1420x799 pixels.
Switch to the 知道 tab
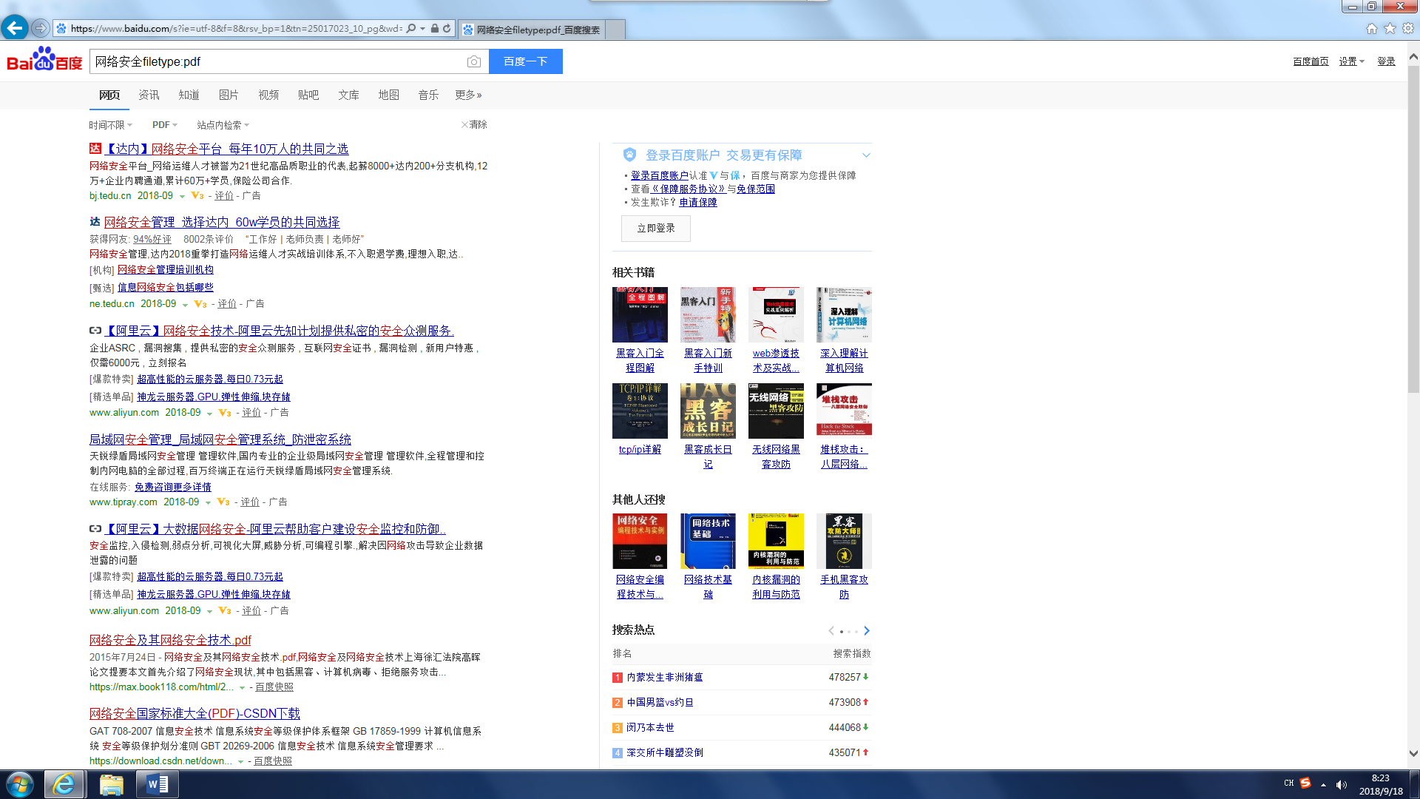[189, 95]
